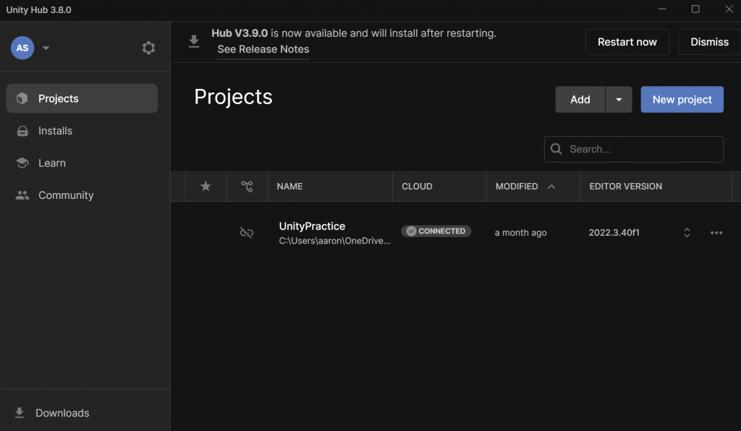Open the UnityPractice project
The image size is (741, 431).
[x=312, y=226]
